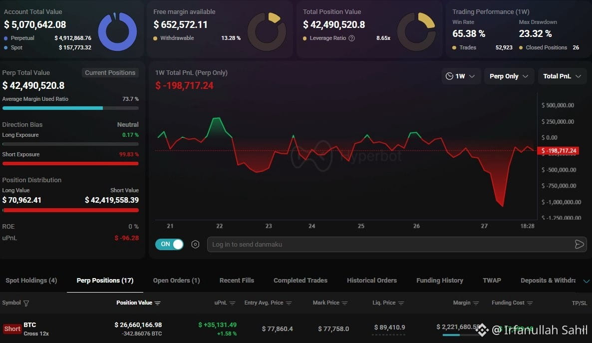Click the Average Margin Used Ratio bar

pyautogui.click(x=70, y=108)
